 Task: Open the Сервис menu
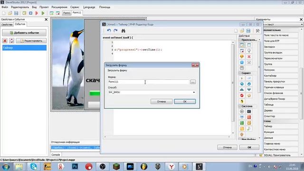75,7
